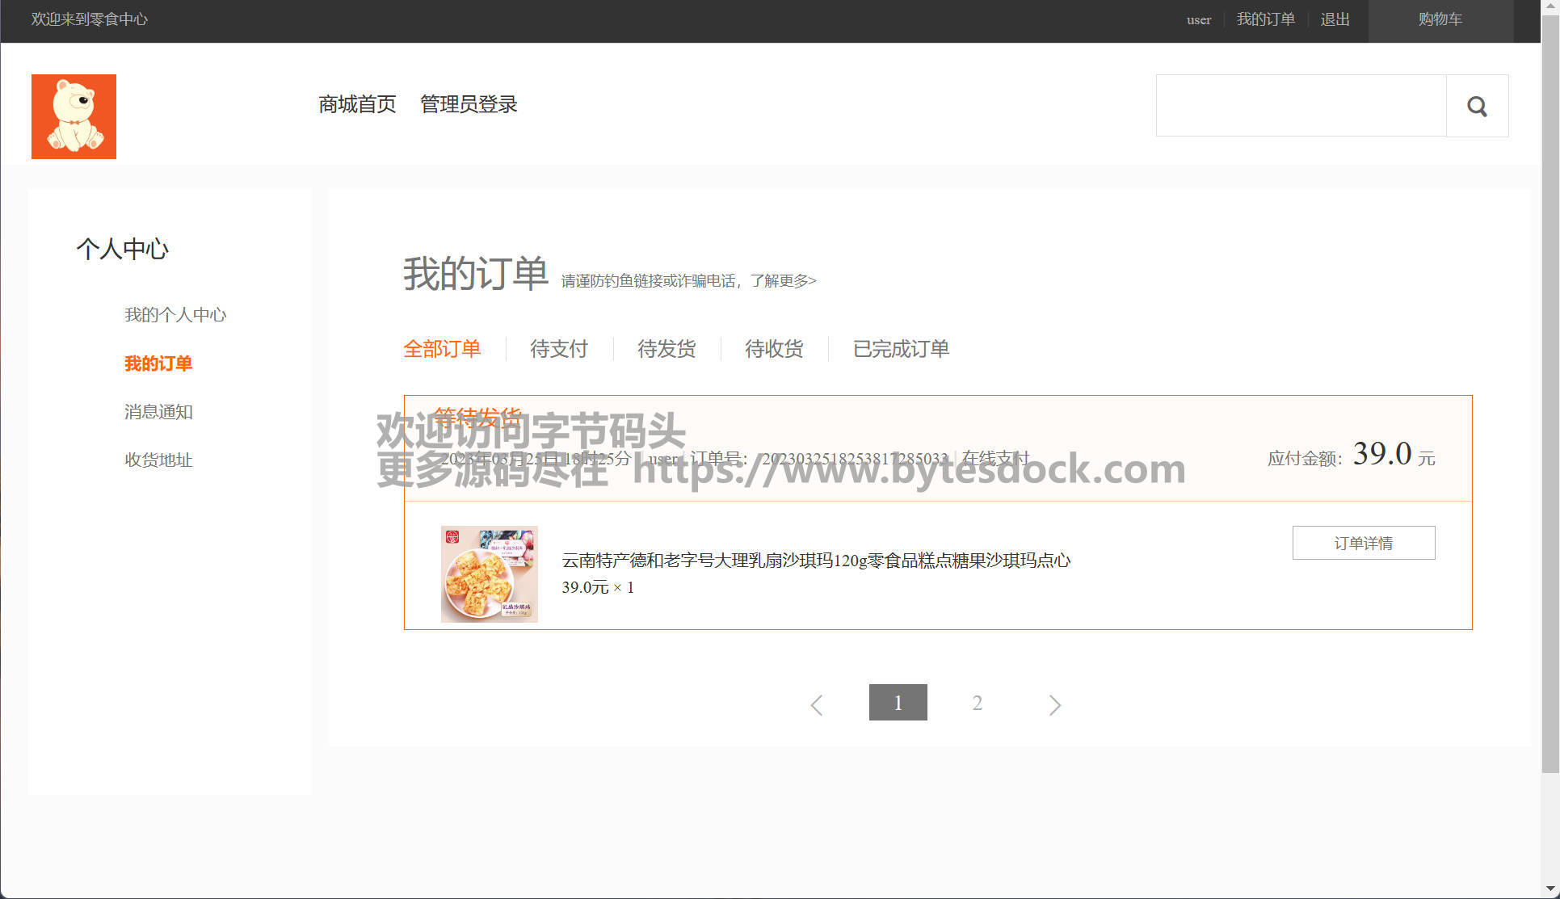Image resolution: width=1560 pixels, height=899 pixels.
Task: Open 收货地址 in sidebar
Action: pos(158,460)
